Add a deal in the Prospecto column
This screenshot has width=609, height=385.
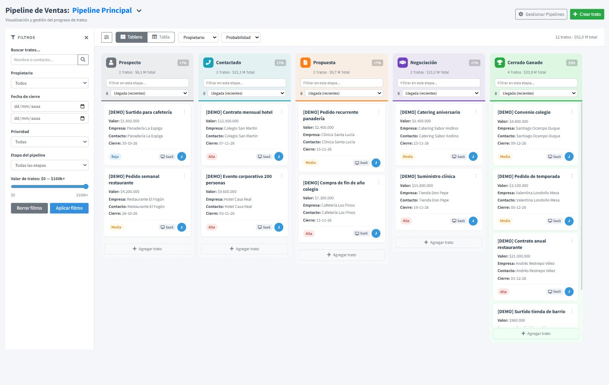coord(148,249)
